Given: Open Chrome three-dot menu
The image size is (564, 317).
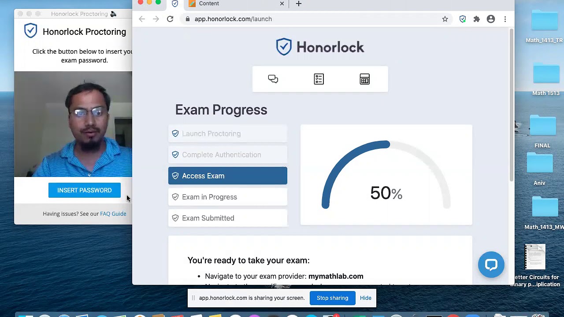Looking at the screenshot, I should [505, 19].
